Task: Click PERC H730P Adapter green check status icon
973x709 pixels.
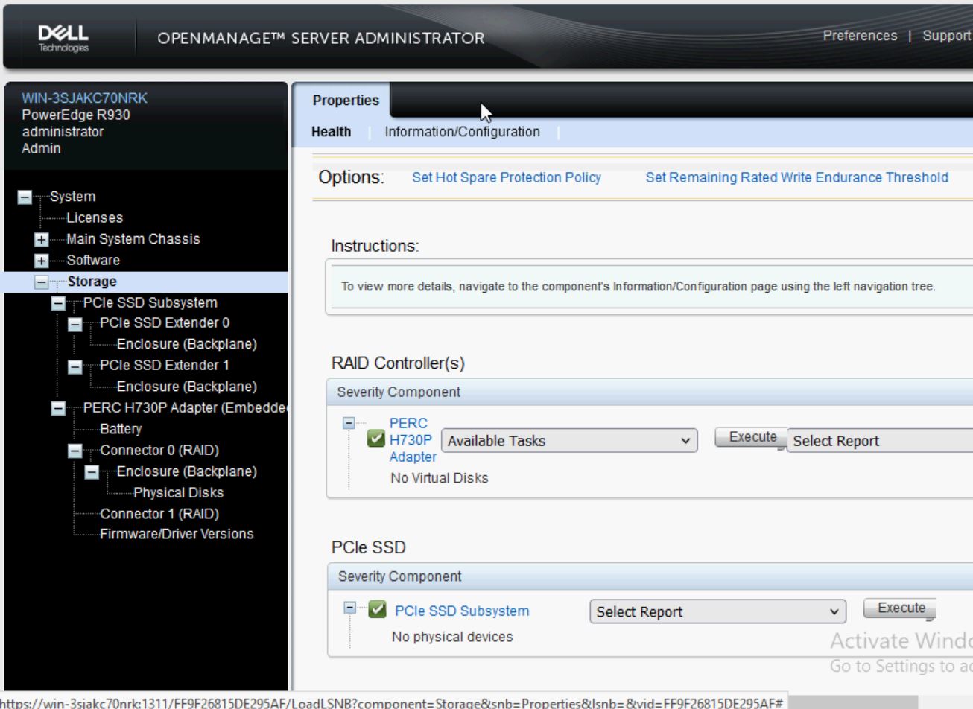Action: pos(376,440)
